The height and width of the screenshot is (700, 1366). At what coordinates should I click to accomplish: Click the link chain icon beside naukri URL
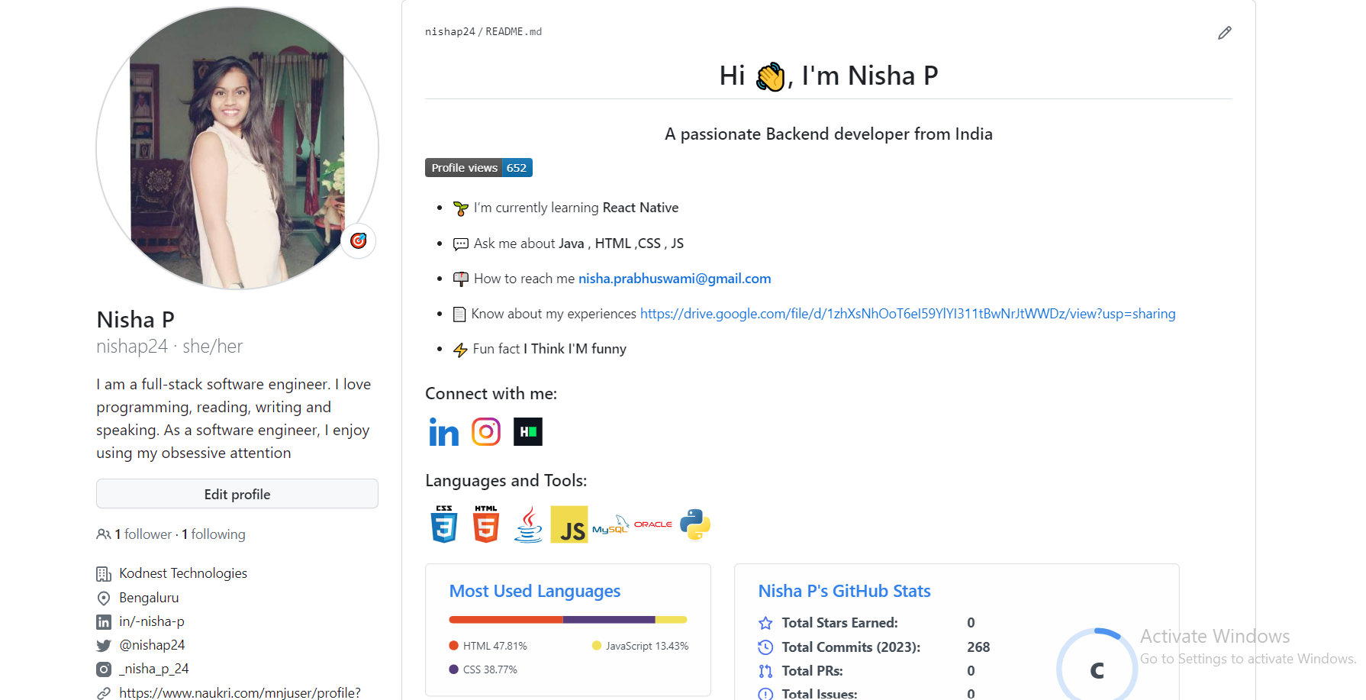[104, 693]
